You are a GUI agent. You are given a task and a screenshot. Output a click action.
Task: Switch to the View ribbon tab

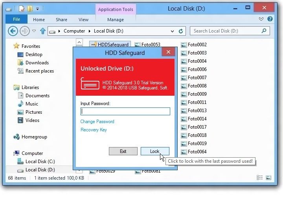83,20
